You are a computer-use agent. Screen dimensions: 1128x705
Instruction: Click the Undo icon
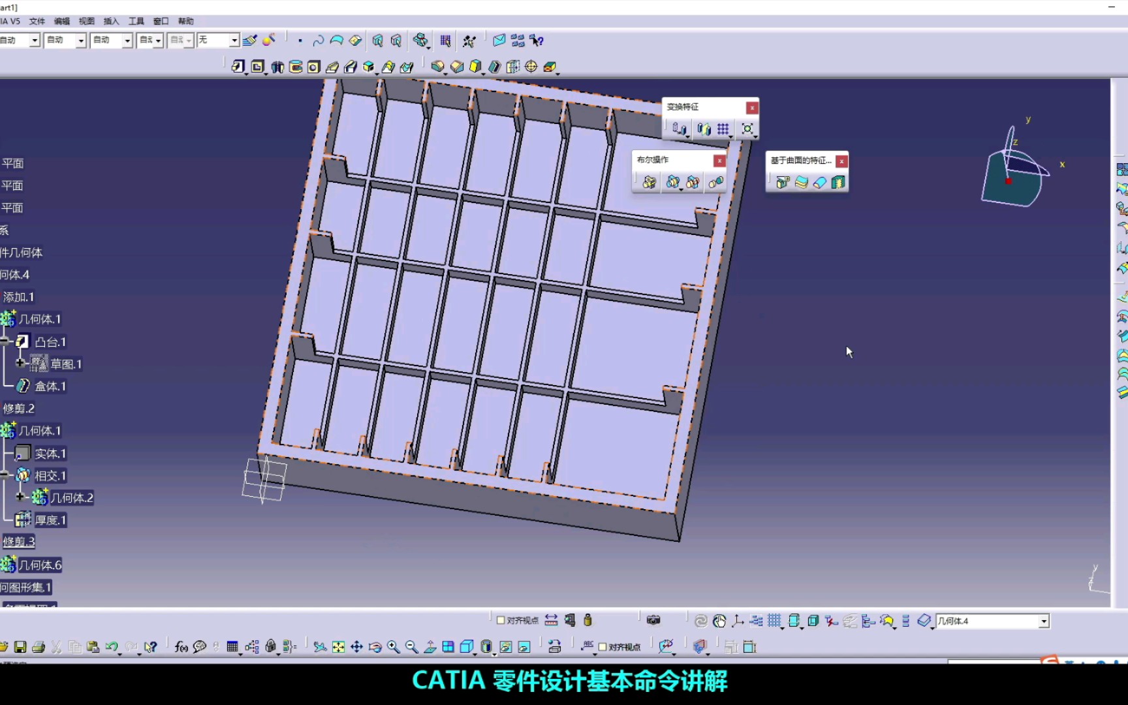[112, 647]
